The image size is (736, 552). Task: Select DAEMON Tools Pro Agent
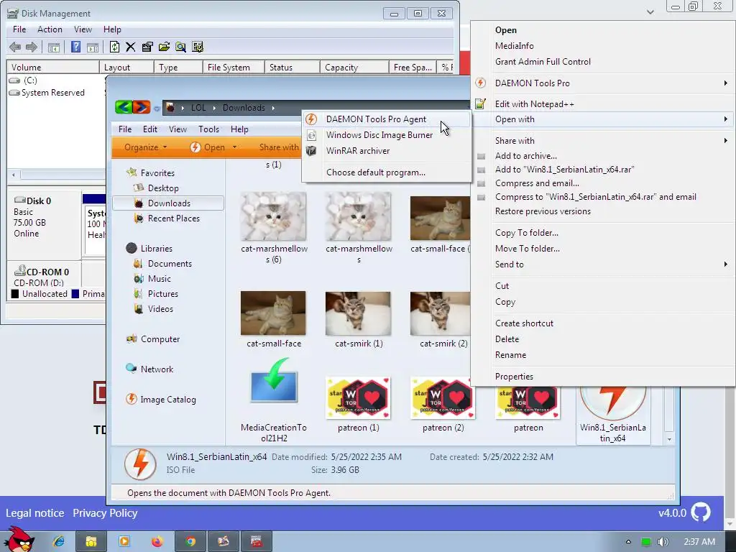click(386, 119)
